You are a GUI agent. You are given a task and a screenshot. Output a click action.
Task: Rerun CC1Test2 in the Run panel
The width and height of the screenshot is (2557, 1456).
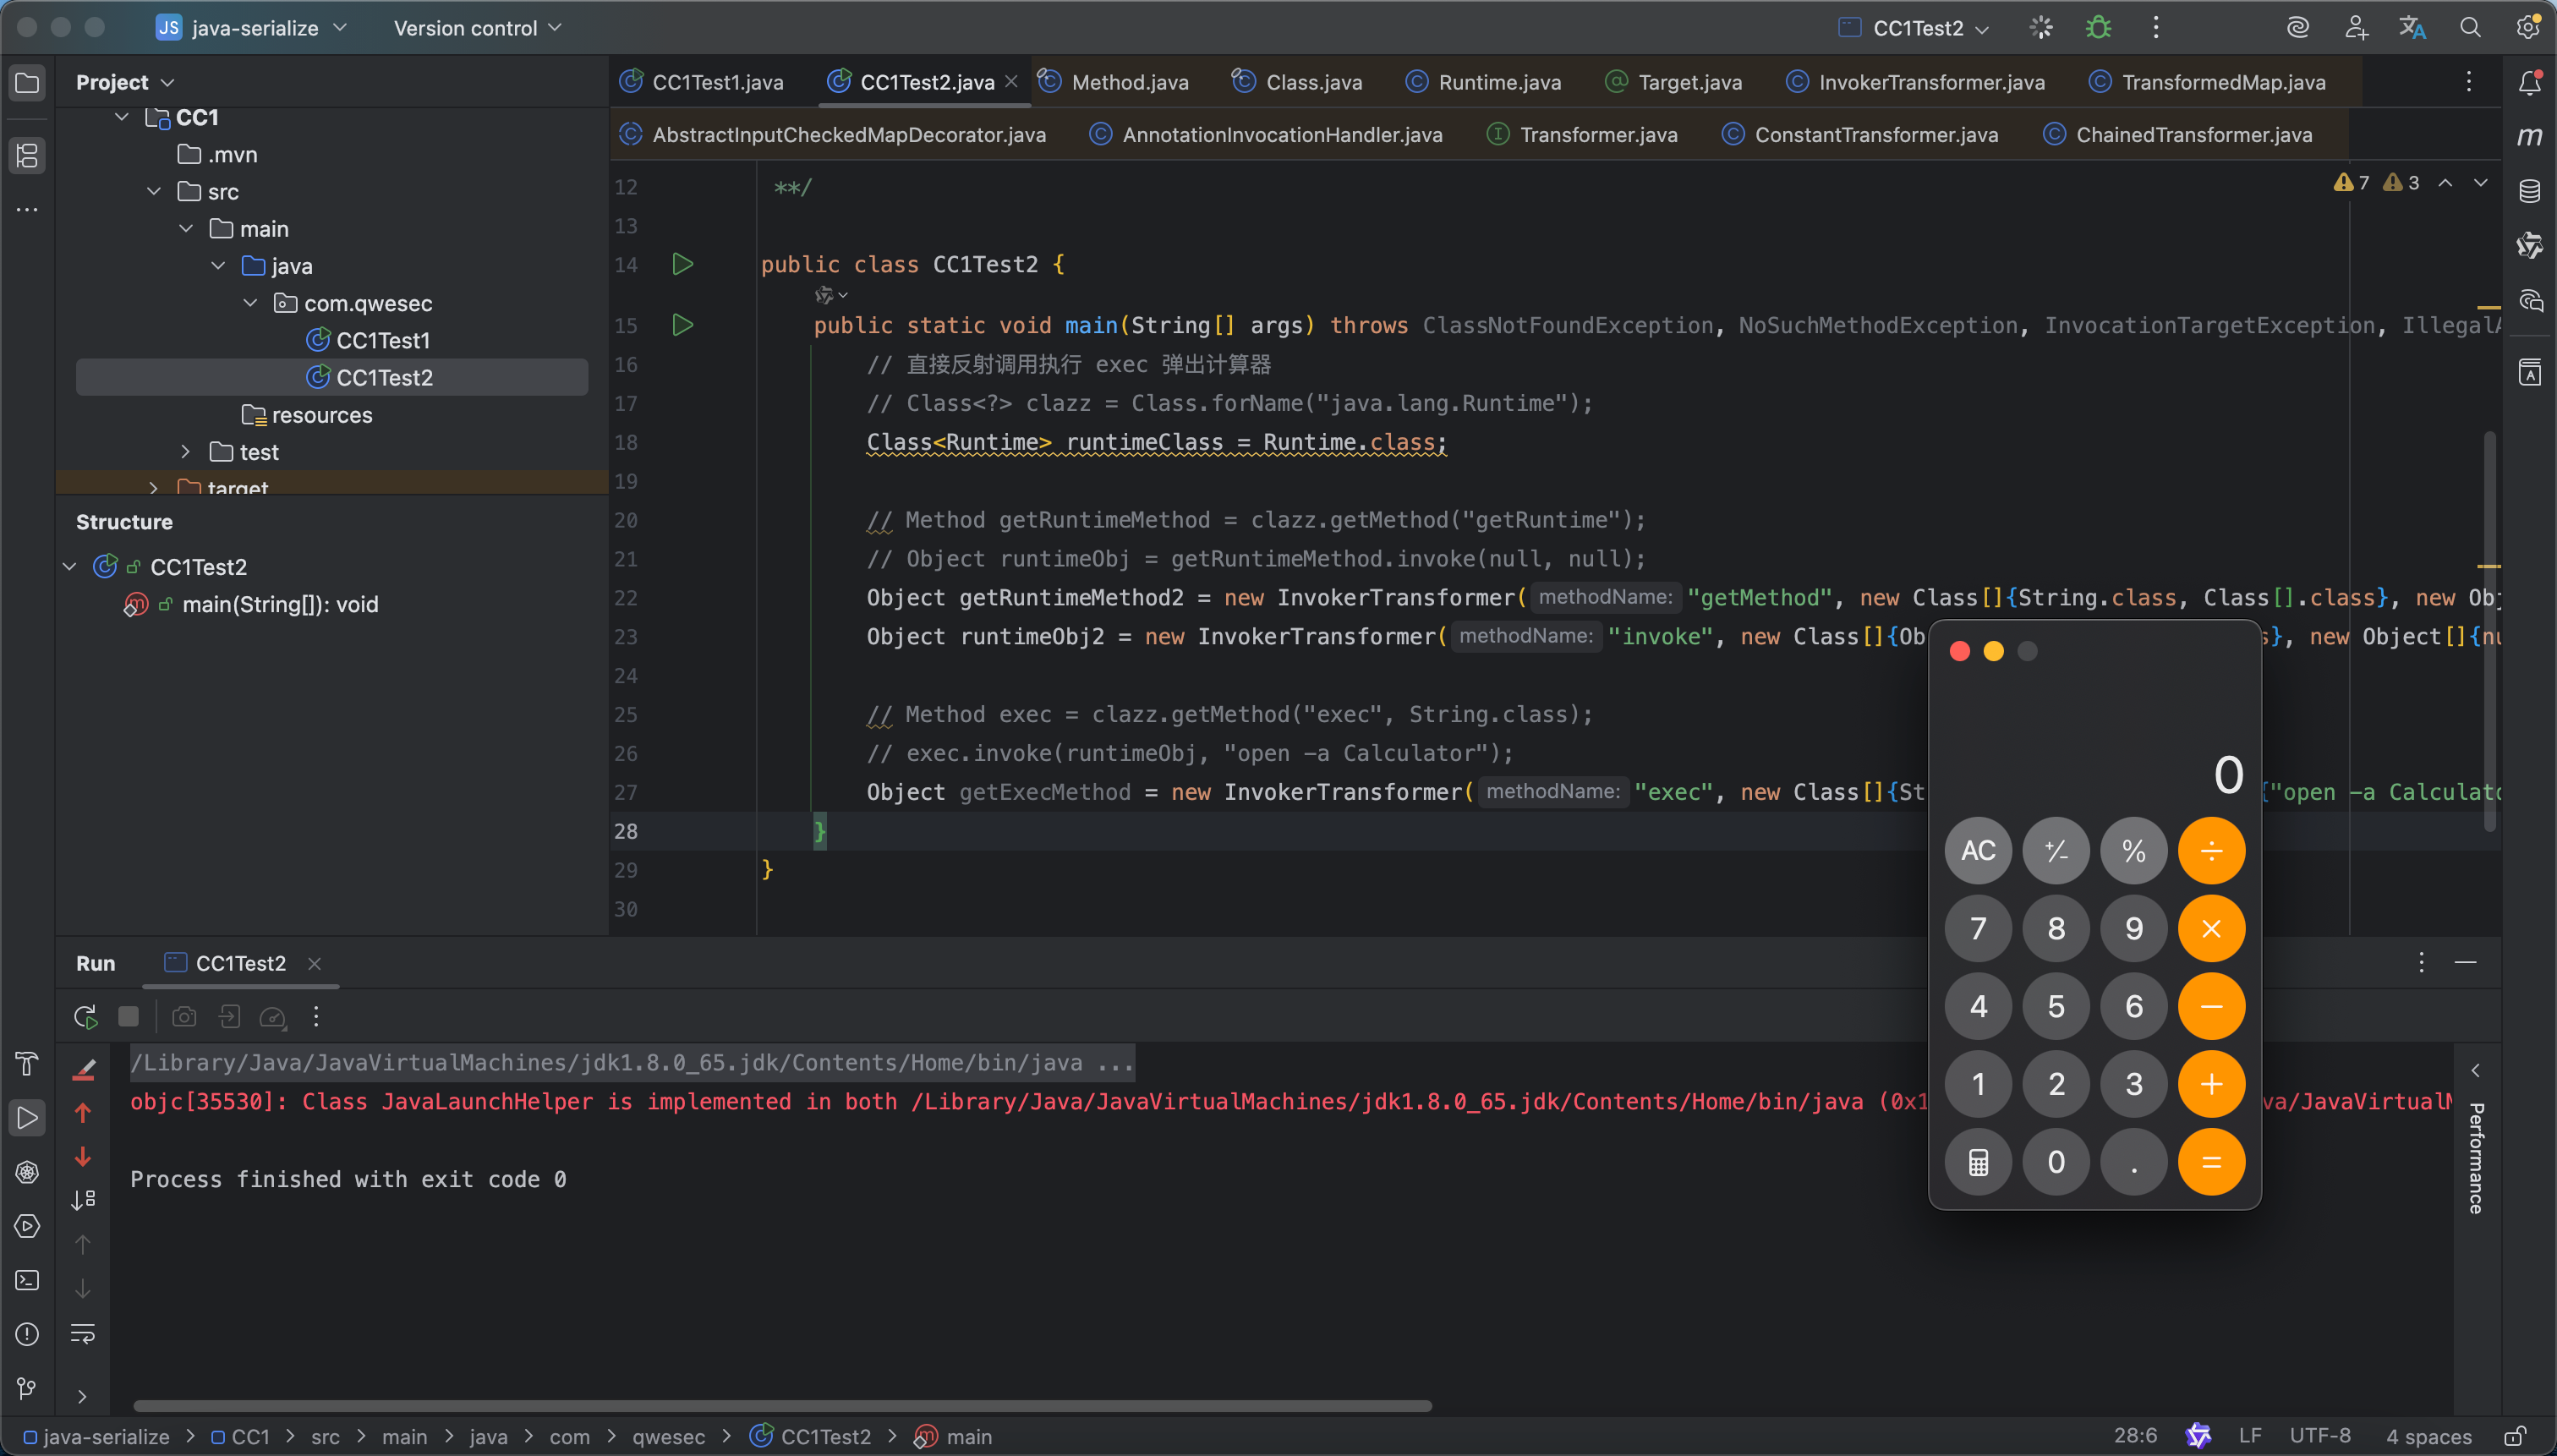[x=85, y=1017]
